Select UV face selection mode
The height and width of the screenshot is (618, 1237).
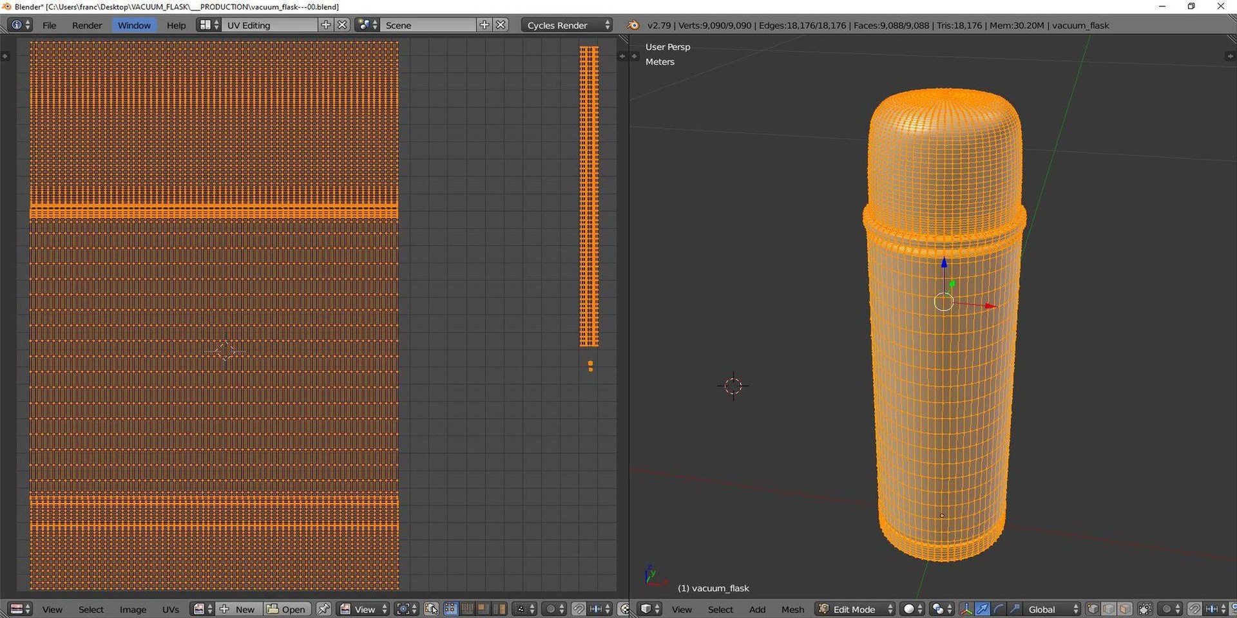tap(483, 609)
